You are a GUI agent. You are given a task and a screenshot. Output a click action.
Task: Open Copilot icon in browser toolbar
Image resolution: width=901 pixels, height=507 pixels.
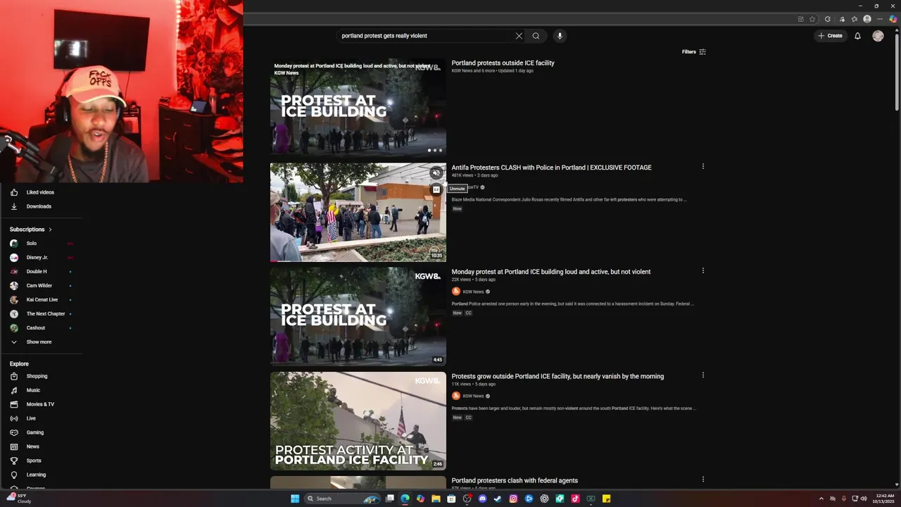(x=893, y=19)
